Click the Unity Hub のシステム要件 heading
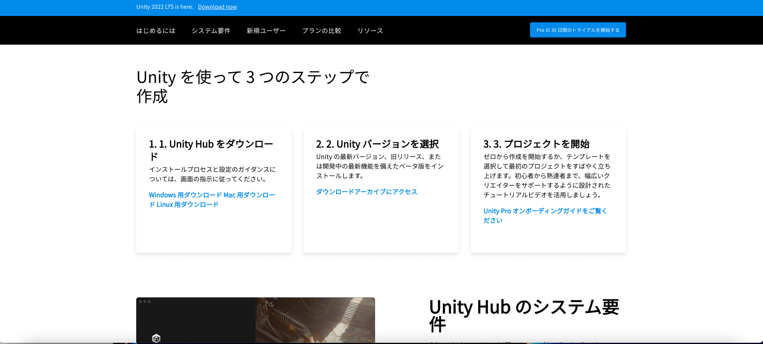This screenshot has width=763, height=344. pos(524,316)
